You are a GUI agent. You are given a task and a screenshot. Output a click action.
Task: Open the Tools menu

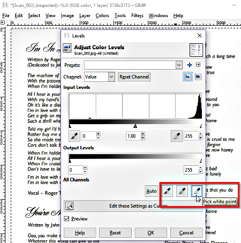point(120,16)
